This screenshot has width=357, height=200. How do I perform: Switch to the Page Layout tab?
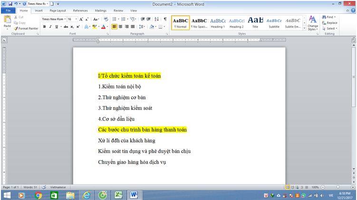pyautogui.click(x=58, y=10)
